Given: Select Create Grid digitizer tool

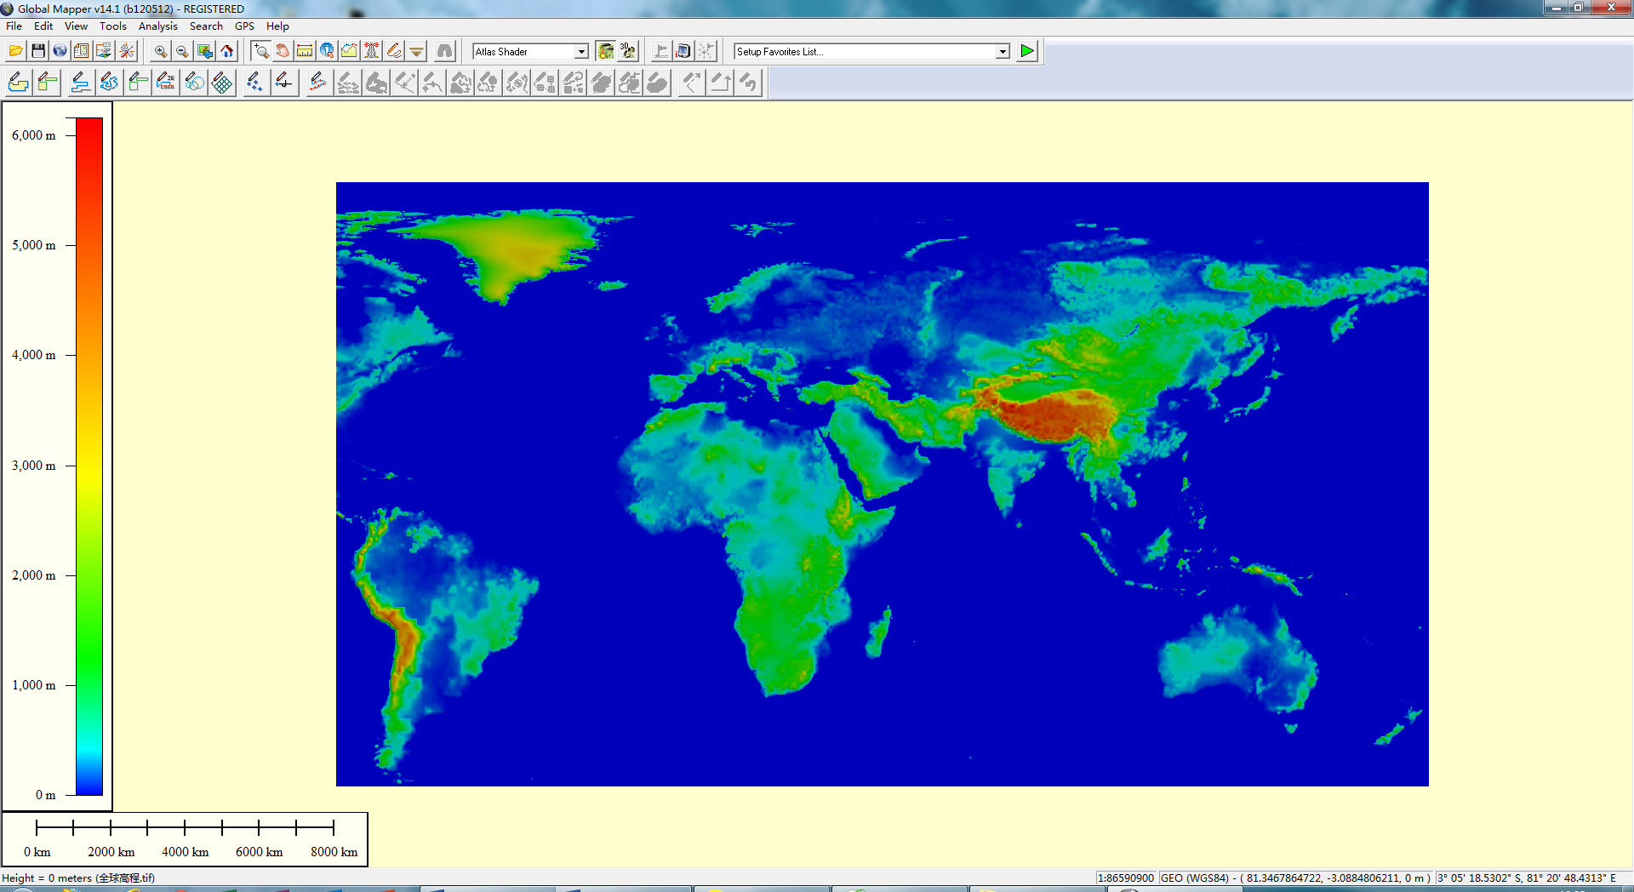Looking at the screenshot, I should [x=222, y=83].
